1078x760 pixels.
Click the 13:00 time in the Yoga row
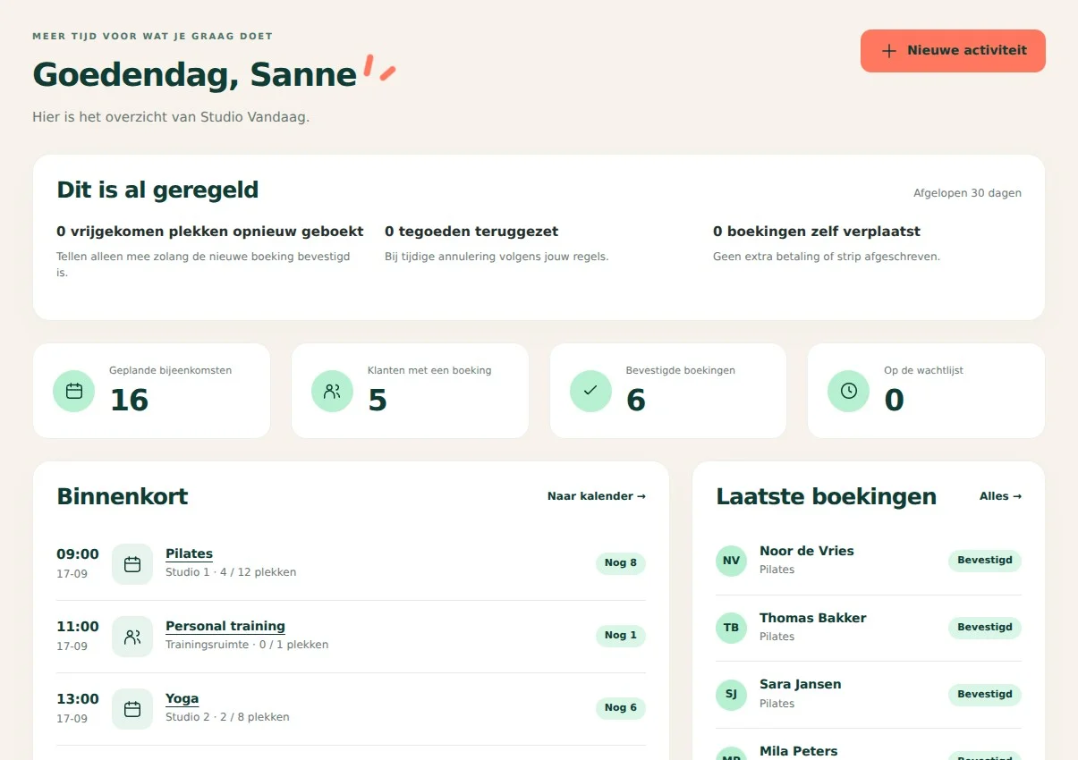78,699
